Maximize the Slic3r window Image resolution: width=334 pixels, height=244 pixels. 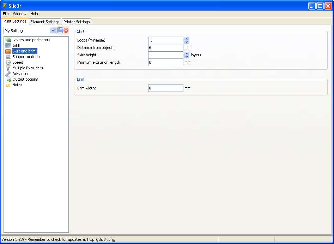coord(320,6)
